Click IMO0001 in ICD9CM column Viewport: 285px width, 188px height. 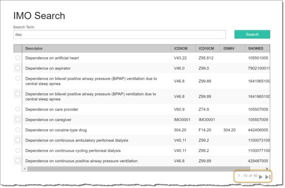182,120
